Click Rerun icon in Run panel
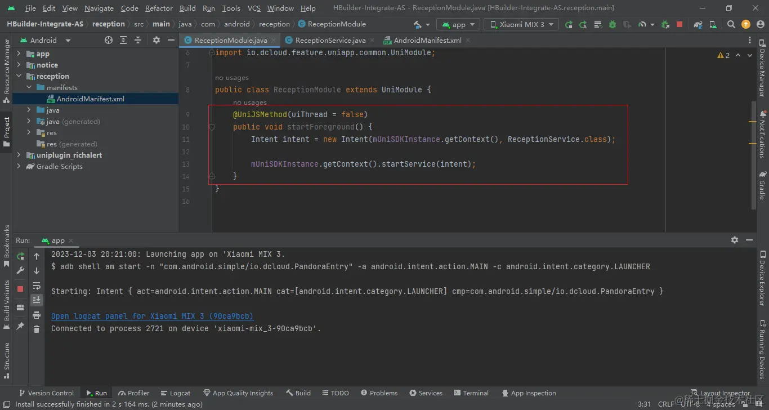 (21, 256)
